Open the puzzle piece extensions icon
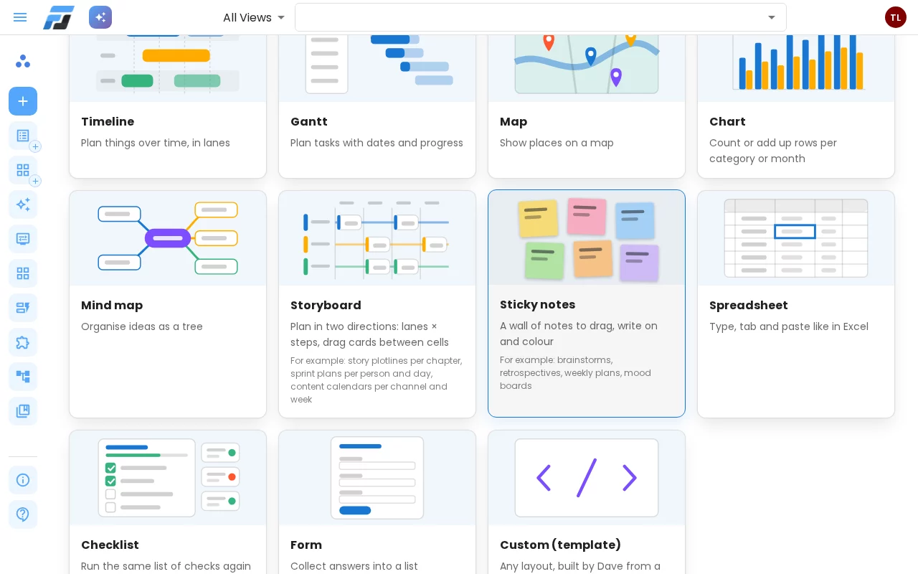918x574 pixels. tap(23, 342)
